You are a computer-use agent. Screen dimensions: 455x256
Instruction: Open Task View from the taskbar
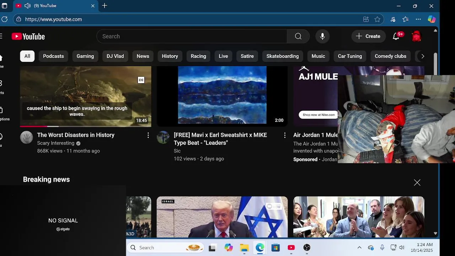tap(212, 248)
